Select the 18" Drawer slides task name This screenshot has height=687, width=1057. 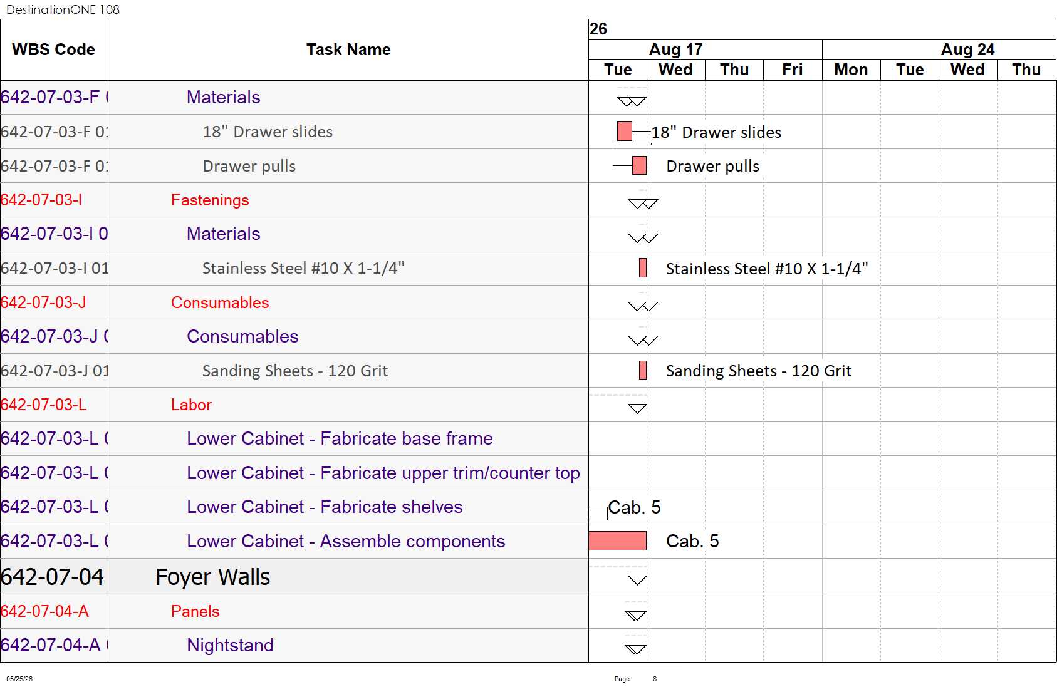coord(268,132)
